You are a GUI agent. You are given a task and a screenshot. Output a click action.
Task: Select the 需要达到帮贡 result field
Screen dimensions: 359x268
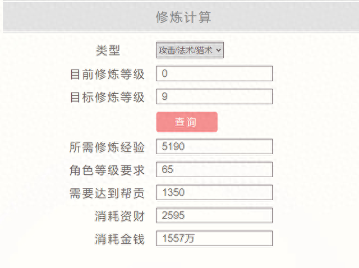(214, 192)
